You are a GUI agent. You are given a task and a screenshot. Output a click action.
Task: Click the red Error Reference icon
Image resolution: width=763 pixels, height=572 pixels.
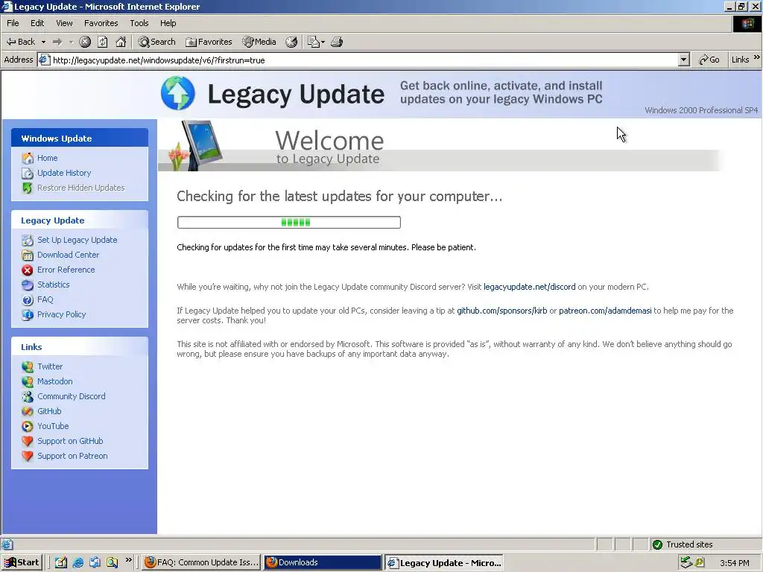pyautogui.click(x=28, y=270)
